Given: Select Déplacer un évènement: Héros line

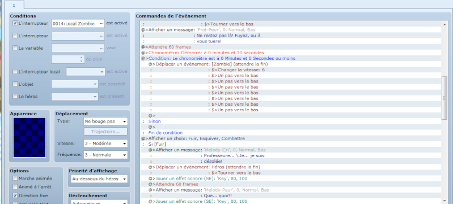Looking at the screenshot, I should pyautogui.click(x=290, y=167).
